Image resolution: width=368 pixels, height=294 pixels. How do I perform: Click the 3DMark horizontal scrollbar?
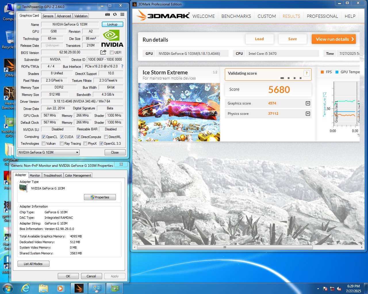pyautogui.click(x=225, y=247)
